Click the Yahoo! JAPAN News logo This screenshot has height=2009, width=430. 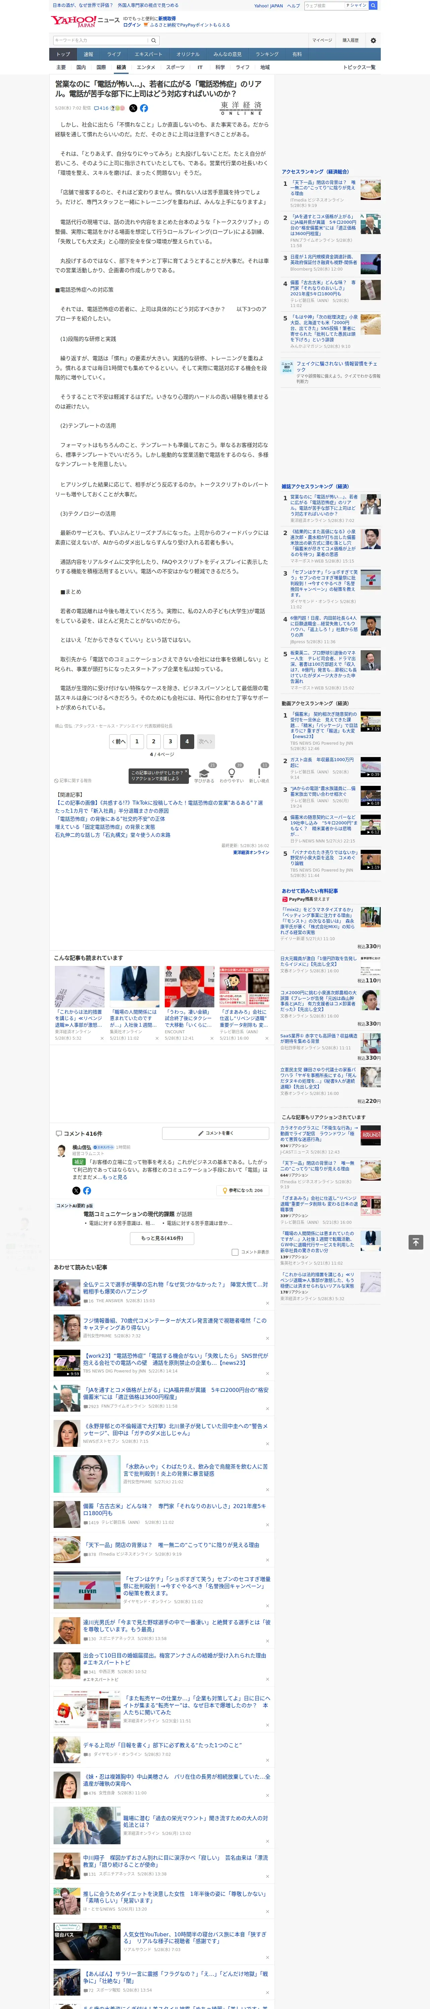[85, 21]
